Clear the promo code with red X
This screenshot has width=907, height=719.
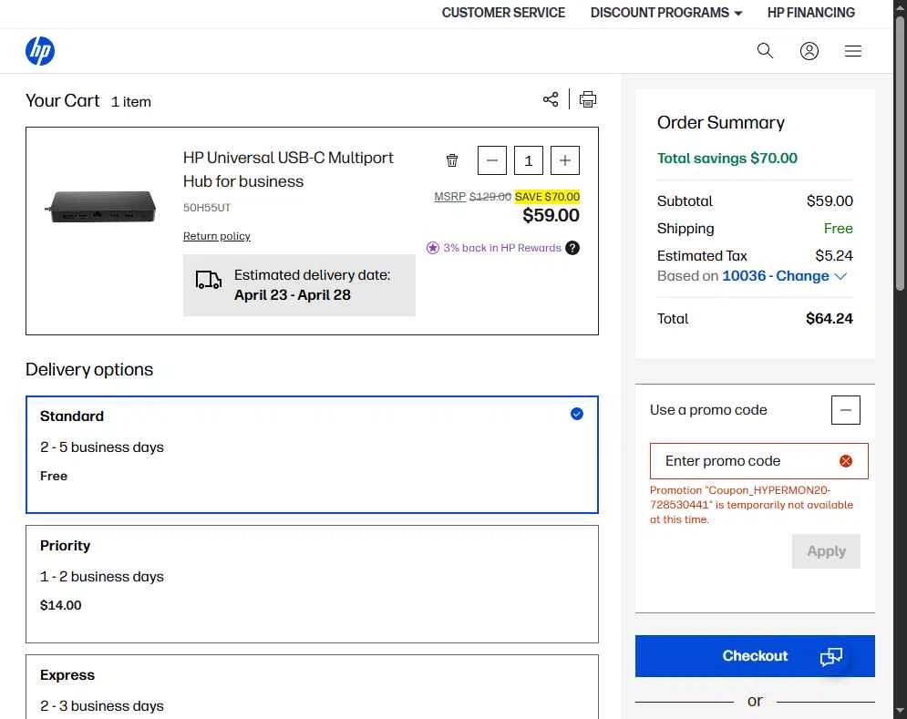pyautogui.click(x=846, y=461)
